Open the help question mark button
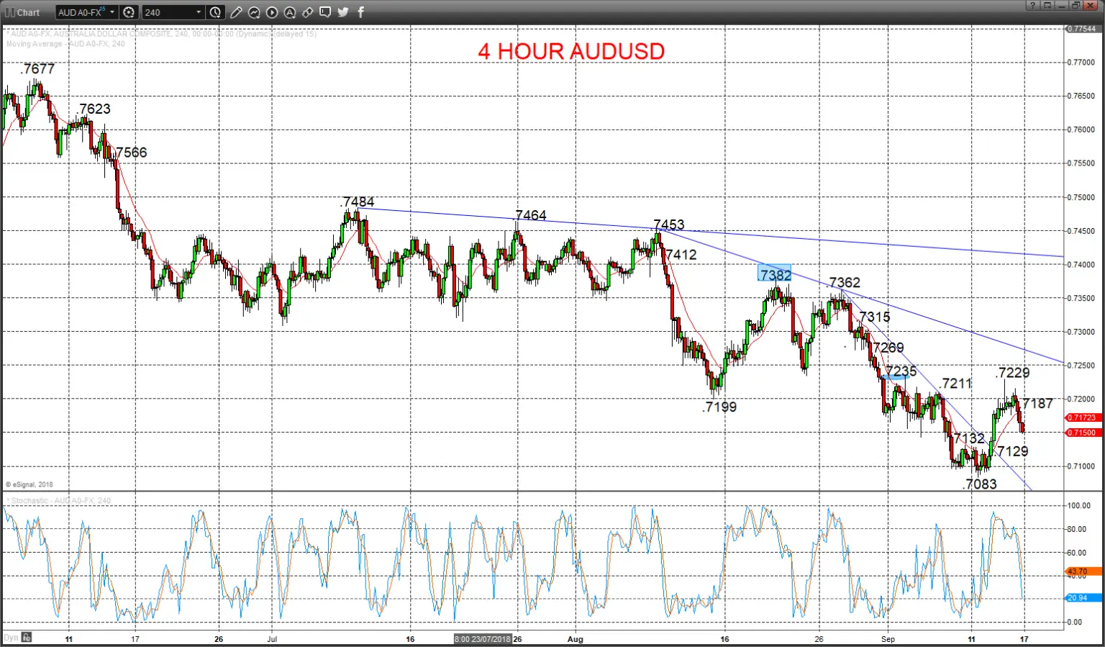1105x647 pixels. point(1033,6)
